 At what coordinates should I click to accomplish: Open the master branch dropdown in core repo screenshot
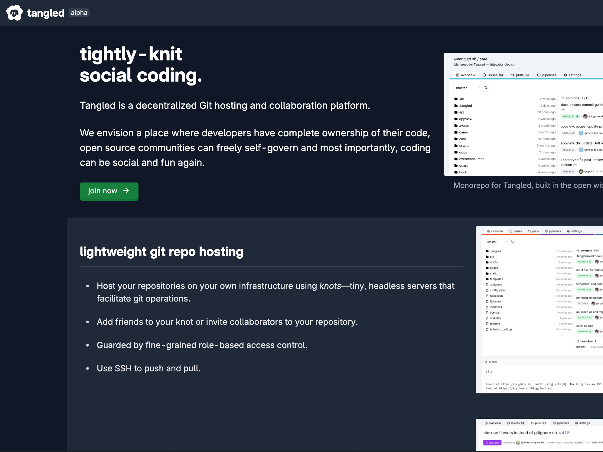pos(468,88)
